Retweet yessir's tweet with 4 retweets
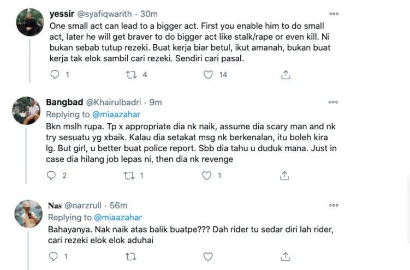 131,75
